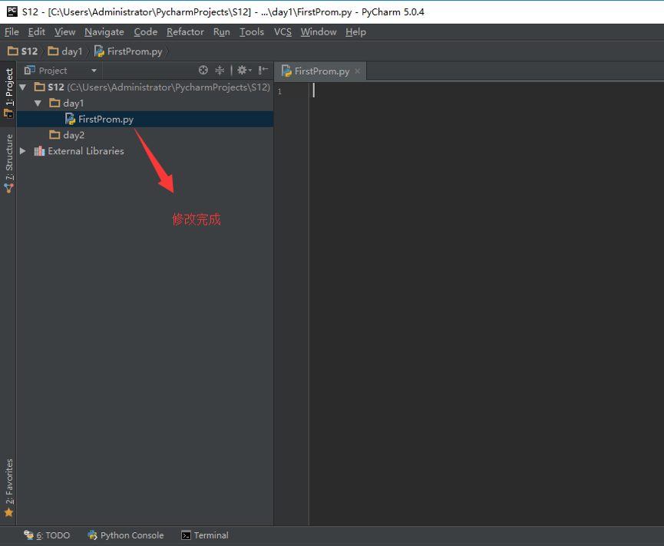Click the PyCharm icon in title bar
Screen dimensions: 664x546
(12, 12)
